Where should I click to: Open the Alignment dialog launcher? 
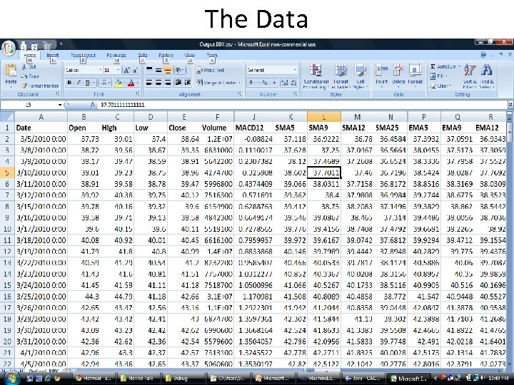(241, 94)
